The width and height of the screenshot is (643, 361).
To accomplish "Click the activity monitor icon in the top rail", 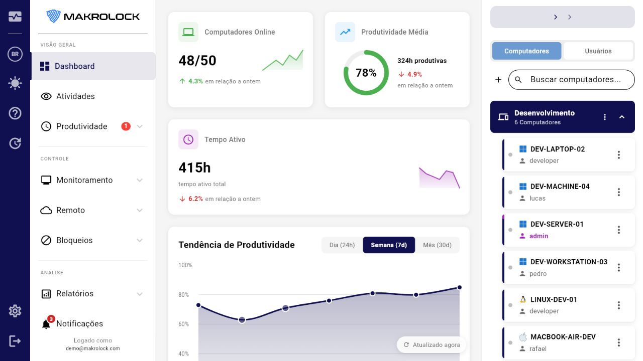I will click(x=15, y=17).
